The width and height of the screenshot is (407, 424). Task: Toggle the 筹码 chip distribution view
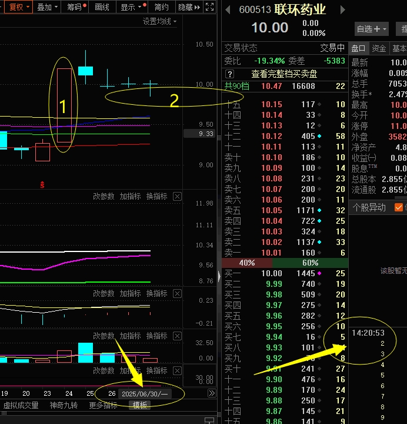point(76,7)
